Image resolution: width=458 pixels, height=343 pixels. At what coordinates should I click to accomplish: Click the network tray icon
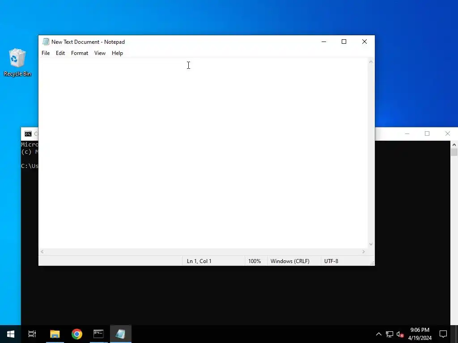point(390,334)
